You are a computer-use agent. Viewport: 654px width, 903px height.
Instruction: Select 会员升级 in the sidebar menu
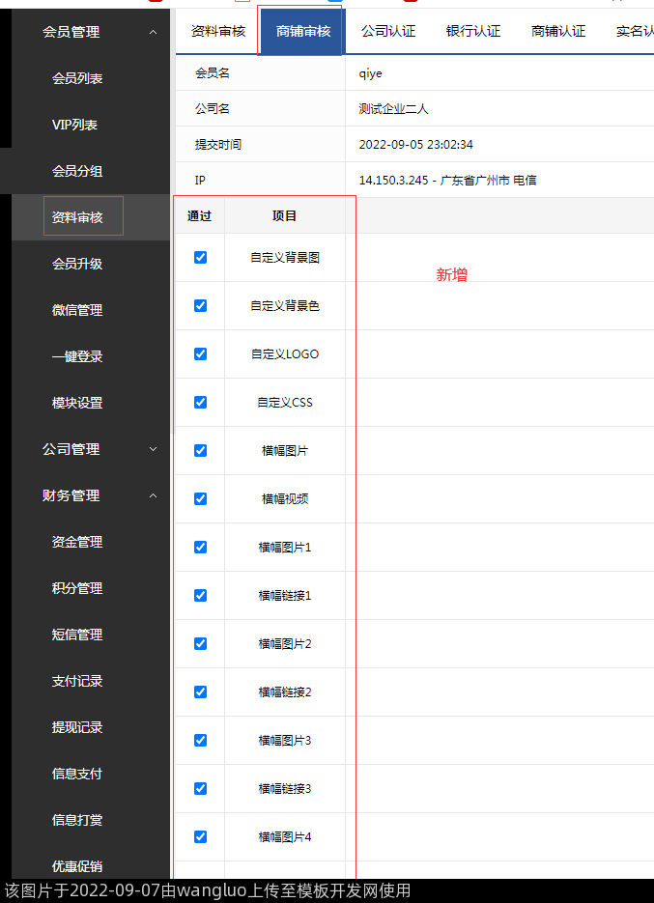point(77,264)
